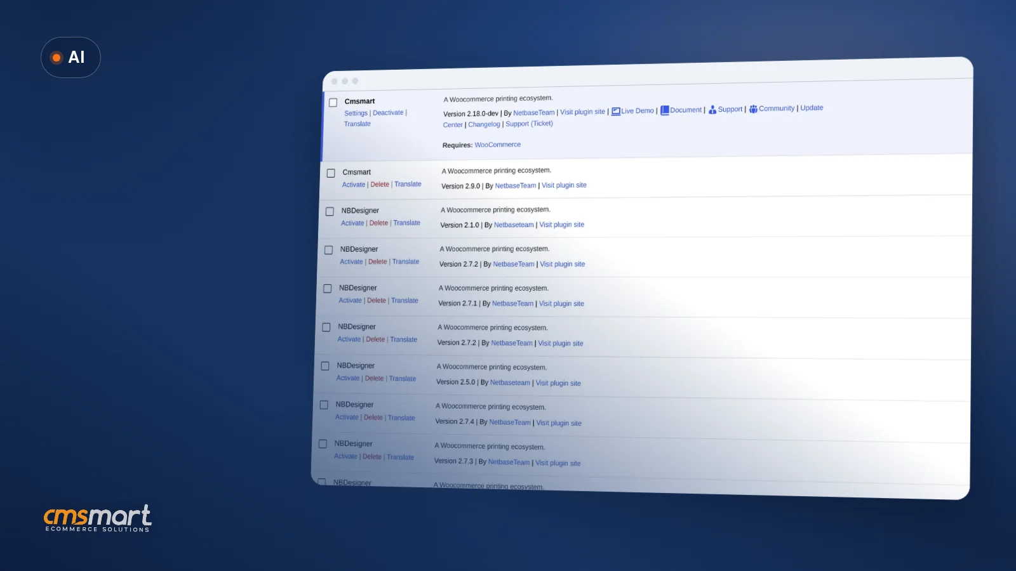Select the NBDesigner version 2.5.0 checkbox
The height and width of the screenshot is (571, 1016).
pos(325,366)
